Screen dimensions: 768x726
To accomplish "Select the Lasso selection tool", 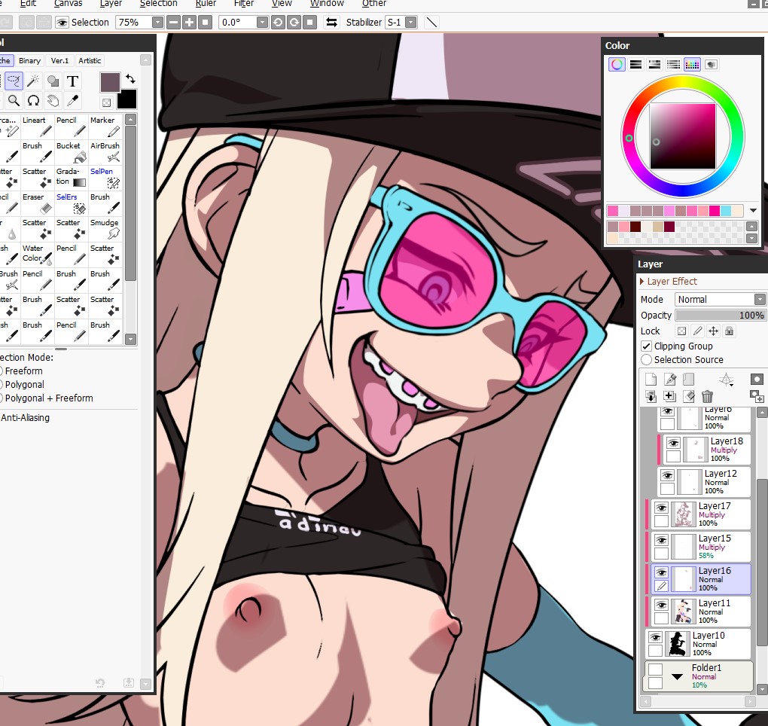I will [x=14, y=81].
